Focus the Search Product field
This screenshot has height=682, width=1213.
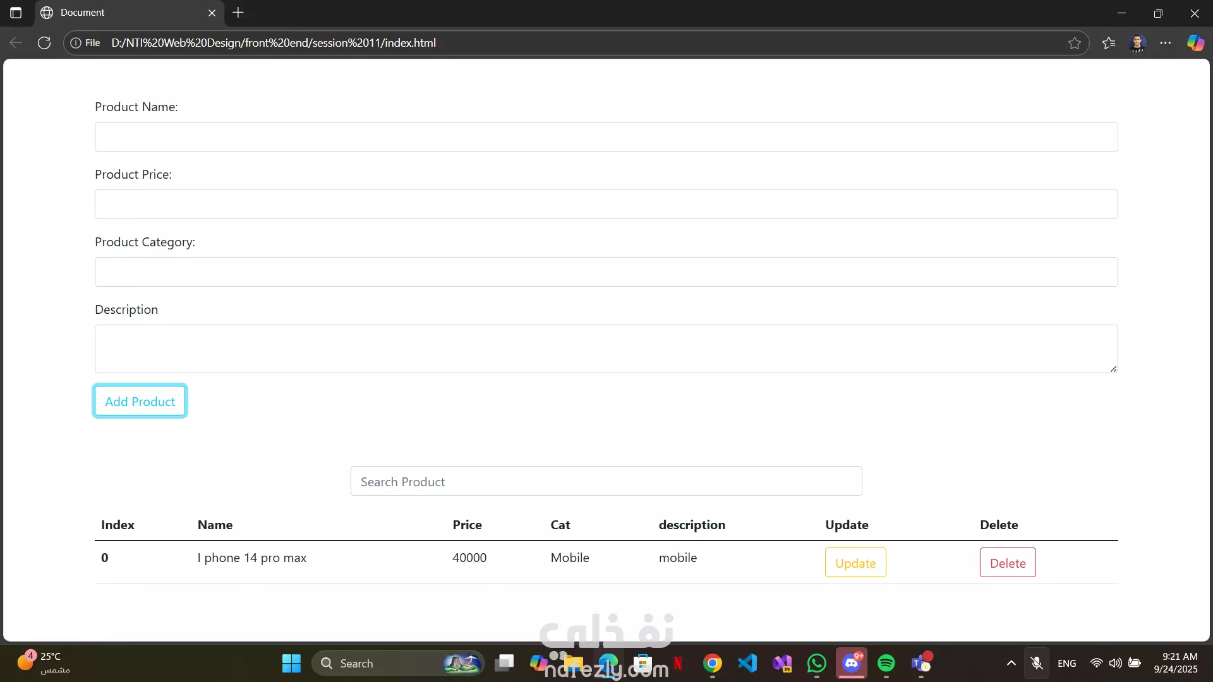tap(606, 482)
